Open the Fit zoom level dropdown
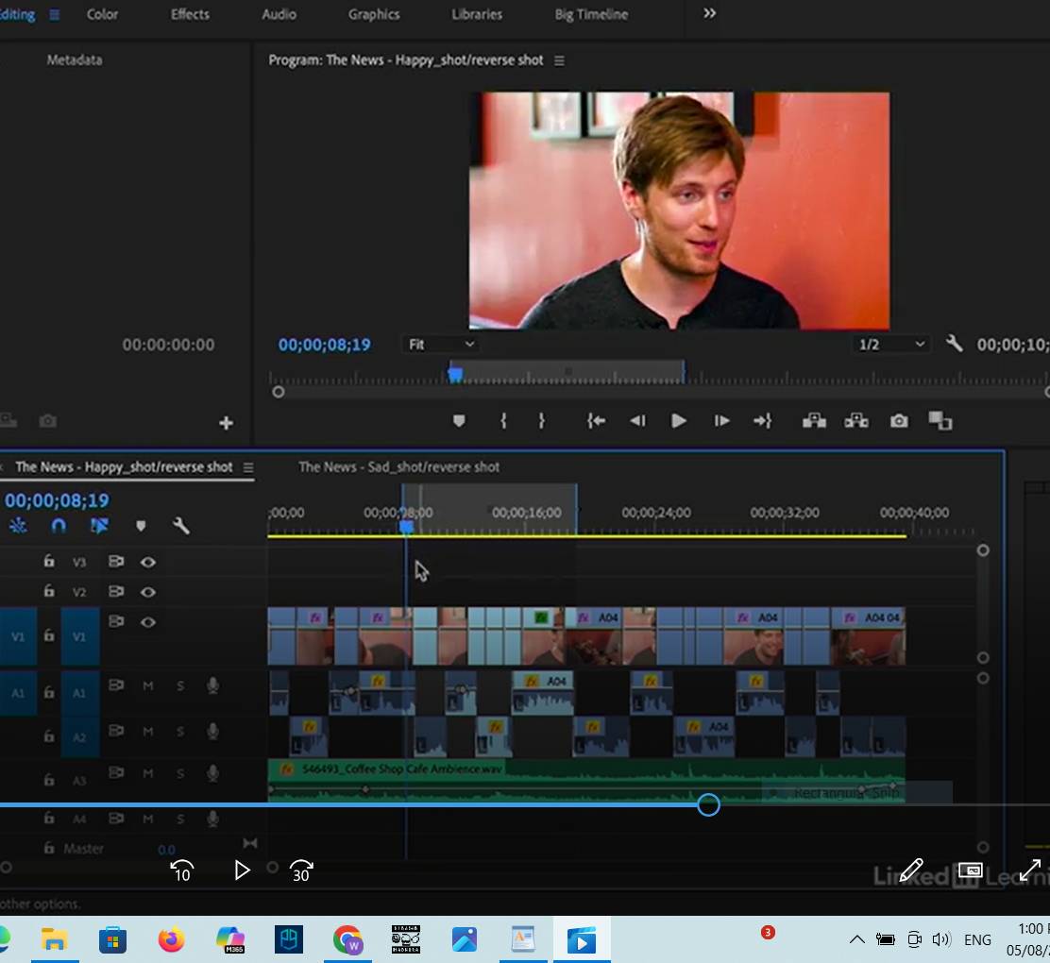1050x963 pixels. tap(441, 345)
